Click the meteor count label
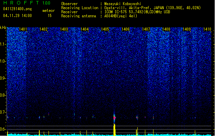The image size is (215, 136). [x=49, y=11]
